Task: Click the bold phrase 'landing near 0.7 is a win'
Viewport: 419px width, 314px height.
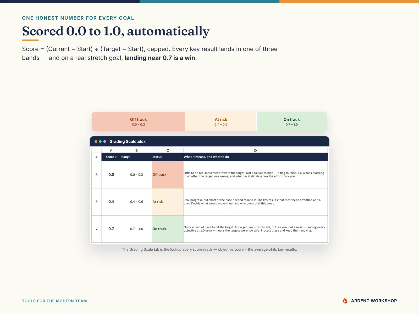Action: pyautogui.click(x=160, y=58)
